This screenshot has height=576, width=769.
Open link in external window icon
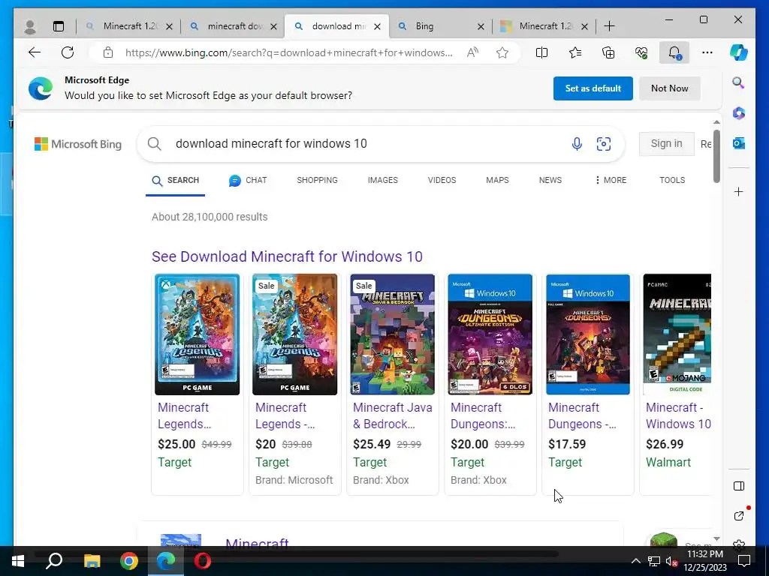(x=739, y=515)
